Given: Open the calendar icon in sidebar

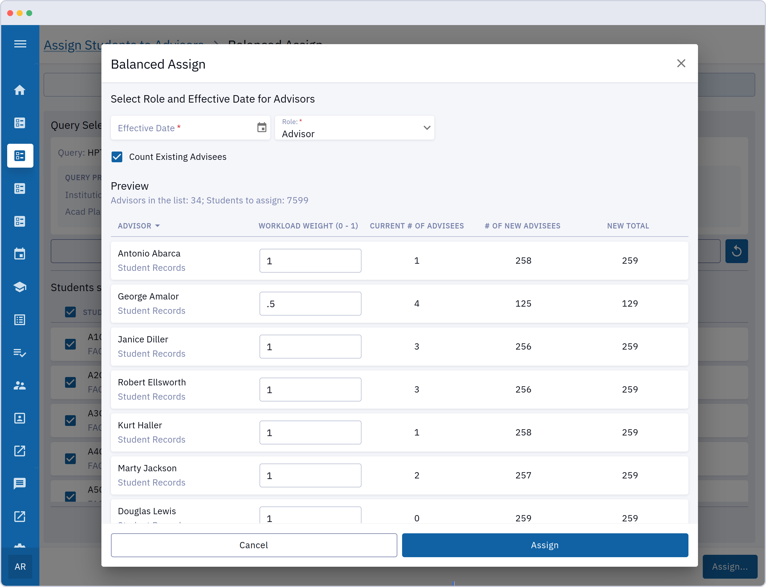Looking at the screenshot, I should pos(20,254).
